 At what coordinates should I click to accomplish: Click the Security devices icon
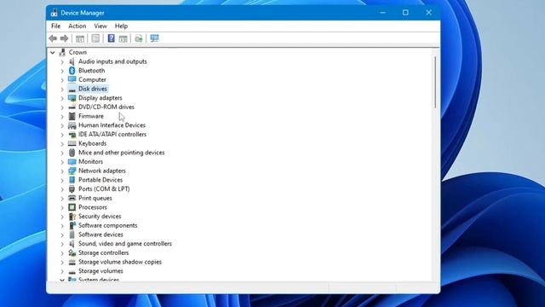tap(72, 216)
